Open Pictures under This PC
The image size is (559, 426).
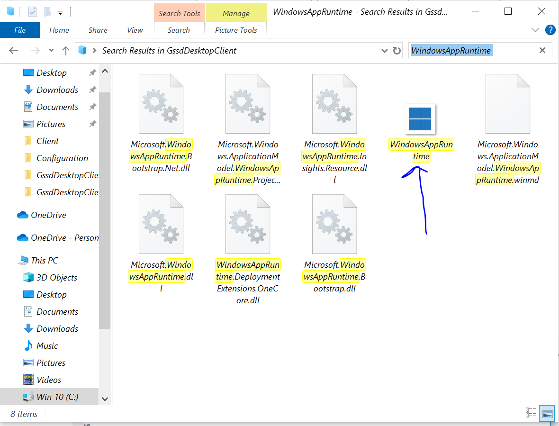(x=44, y=363)
